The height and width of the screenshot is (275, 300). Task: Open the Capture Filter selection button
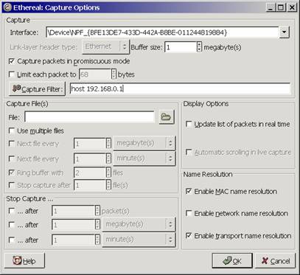[x=37, y=89]
